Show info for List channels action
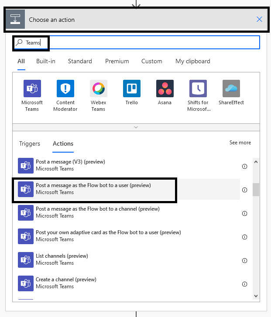This screenshot has height=317, width=271. 245,261
